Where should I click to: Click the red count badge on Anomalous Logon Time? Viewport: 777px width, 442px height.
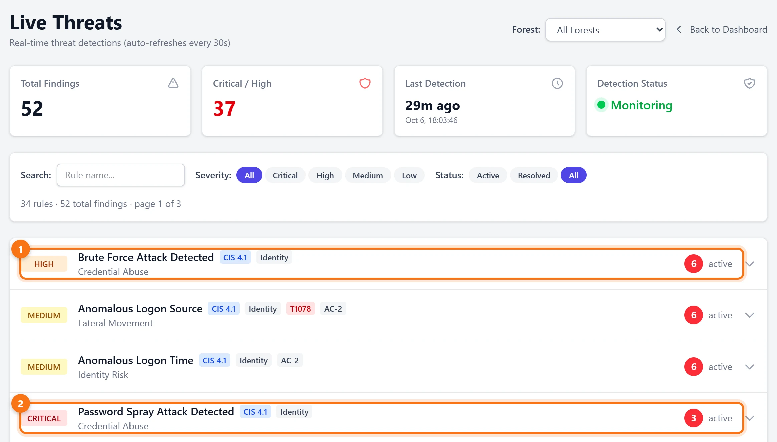pyautogui.click(x=694, y=367)
